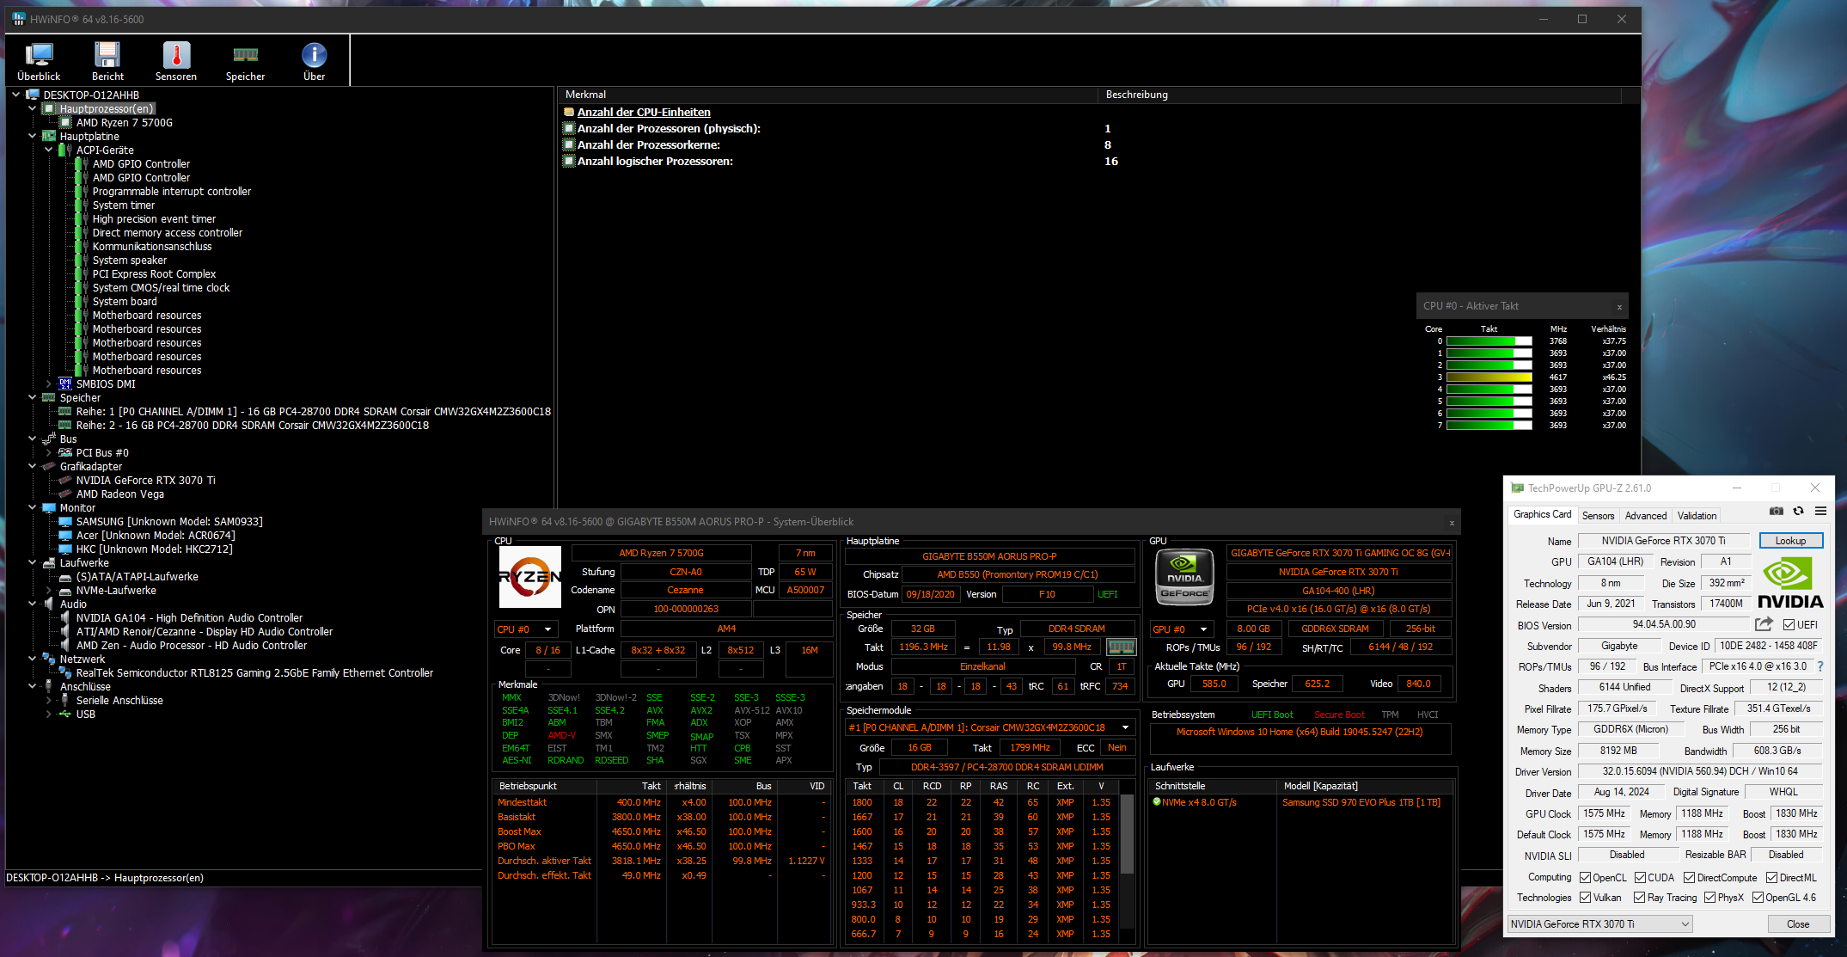Open the GPU-Z hamburger menu icon
Screen dimensions: 1847x957
[1820, 512]
